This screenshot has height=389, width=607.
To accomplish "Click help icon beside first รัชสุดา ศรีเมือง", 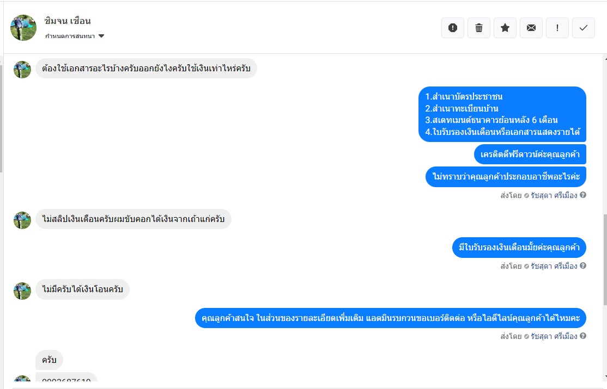I will tap(583, 195).
